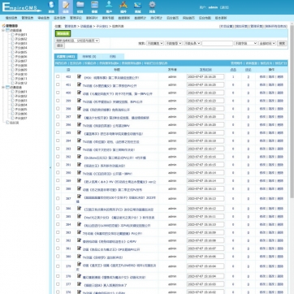
Task: Click the document icon in row ID 397
Action: (x=79, y=116)
